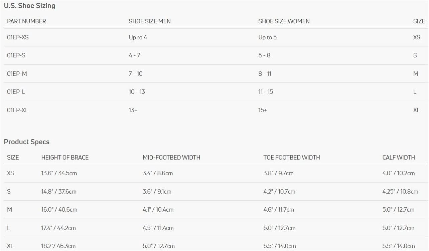This screenshot has width=429, height=251.
Task: Click the PART NUMBER column header
Action: click(26, 21)
